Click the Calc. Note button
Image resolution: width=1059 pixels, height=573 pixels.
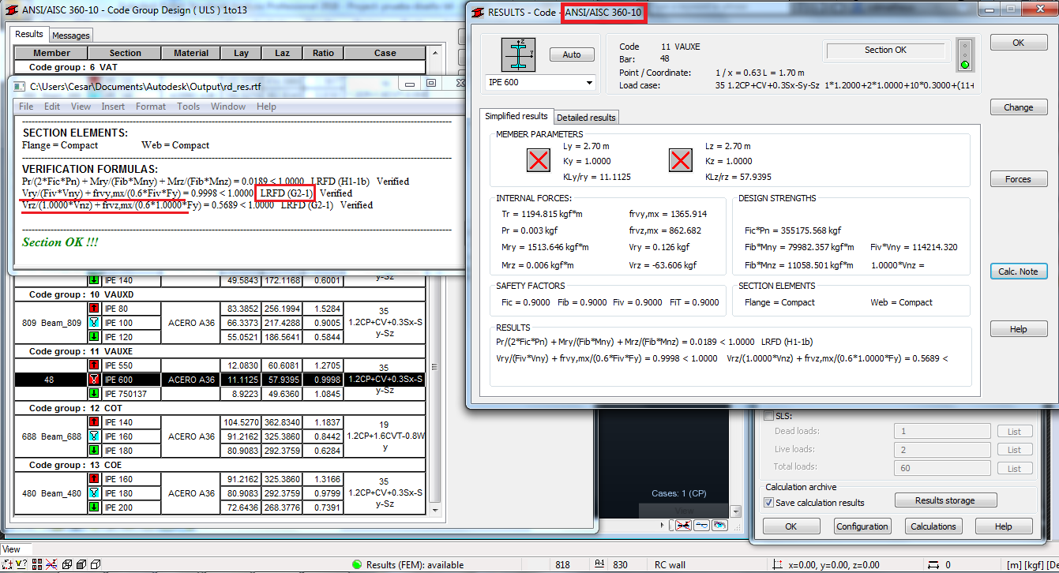click(x=1018, y=271)
